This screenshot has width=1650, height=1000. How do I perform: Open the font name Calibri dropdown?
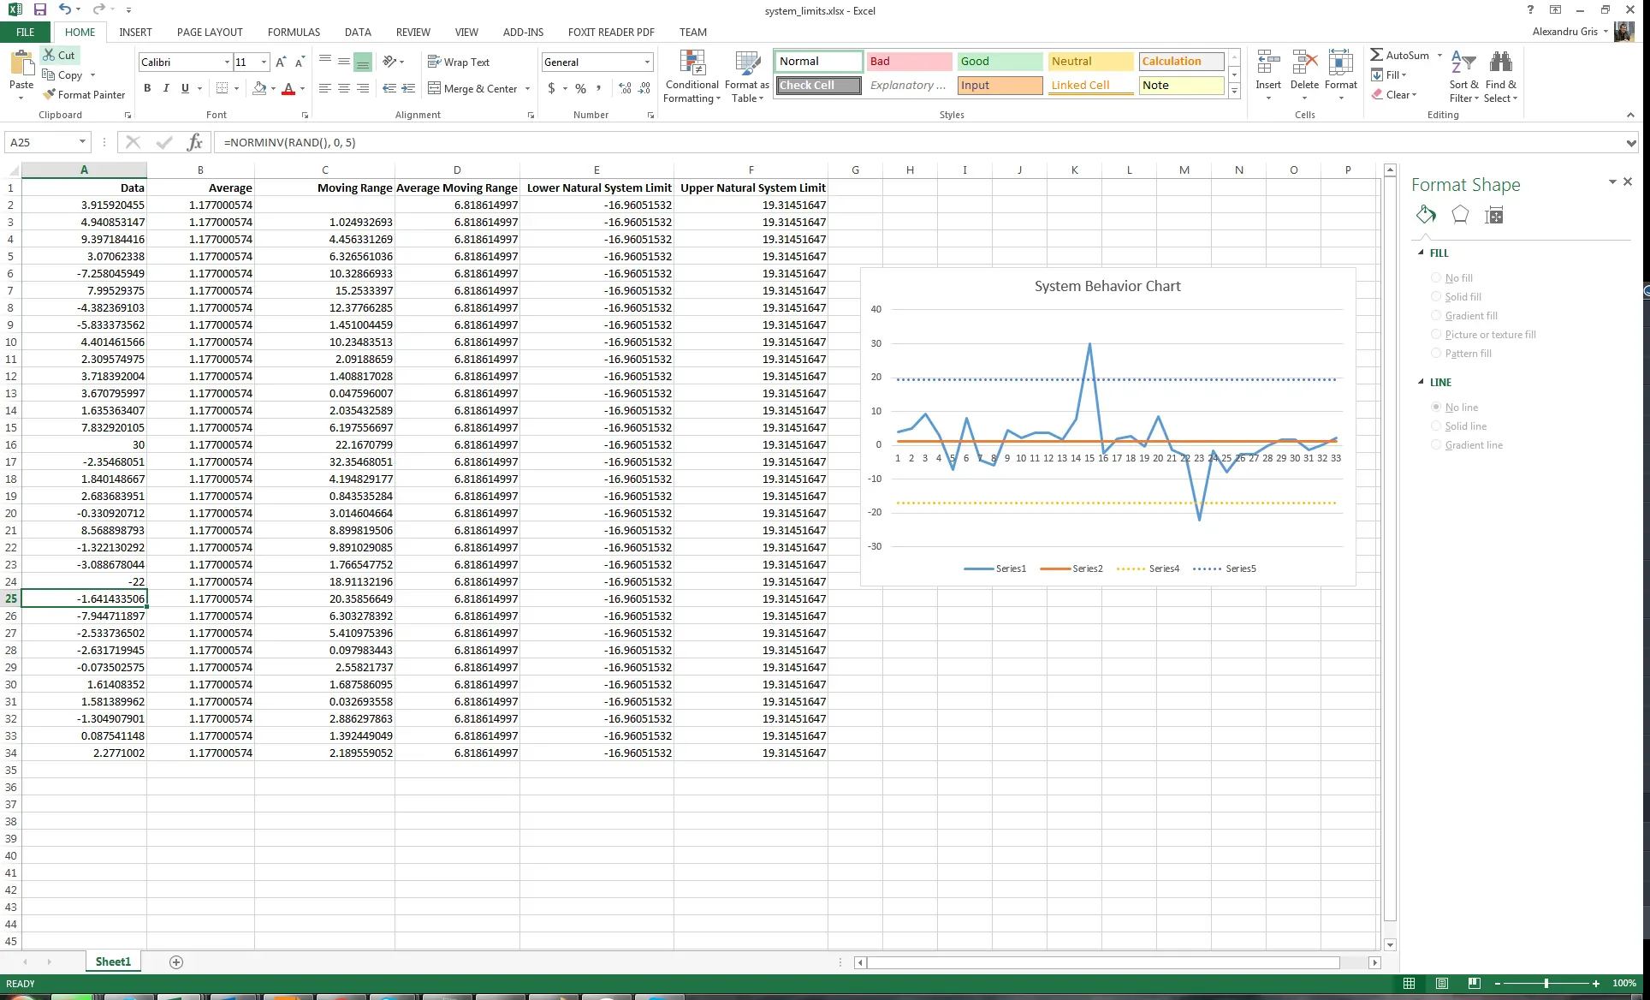[x=227, y=62]
